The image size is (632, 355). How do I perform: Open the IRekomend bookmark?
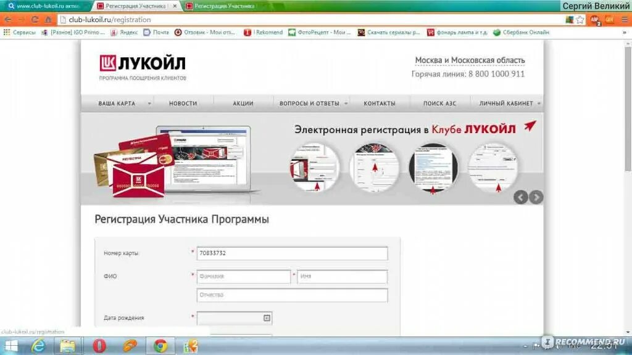tap(263, 32)
